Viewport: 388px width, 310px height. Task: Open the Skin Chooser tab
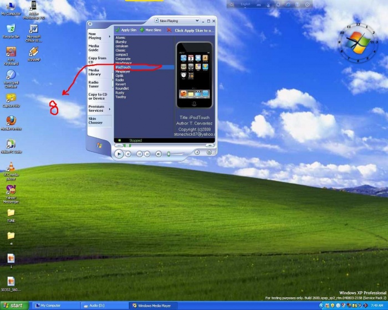coord(95,121)
